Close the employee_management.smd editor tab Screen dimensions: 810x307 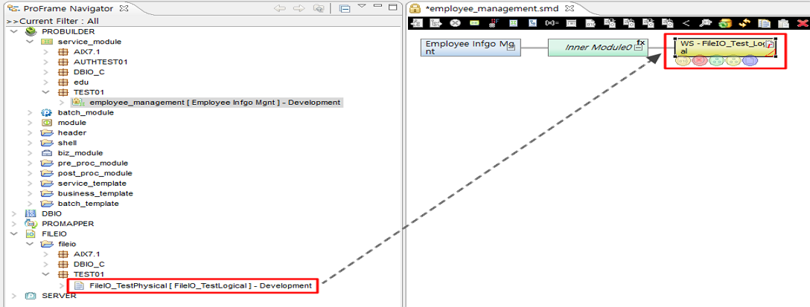pyautogui.click(x=570, y=9)
